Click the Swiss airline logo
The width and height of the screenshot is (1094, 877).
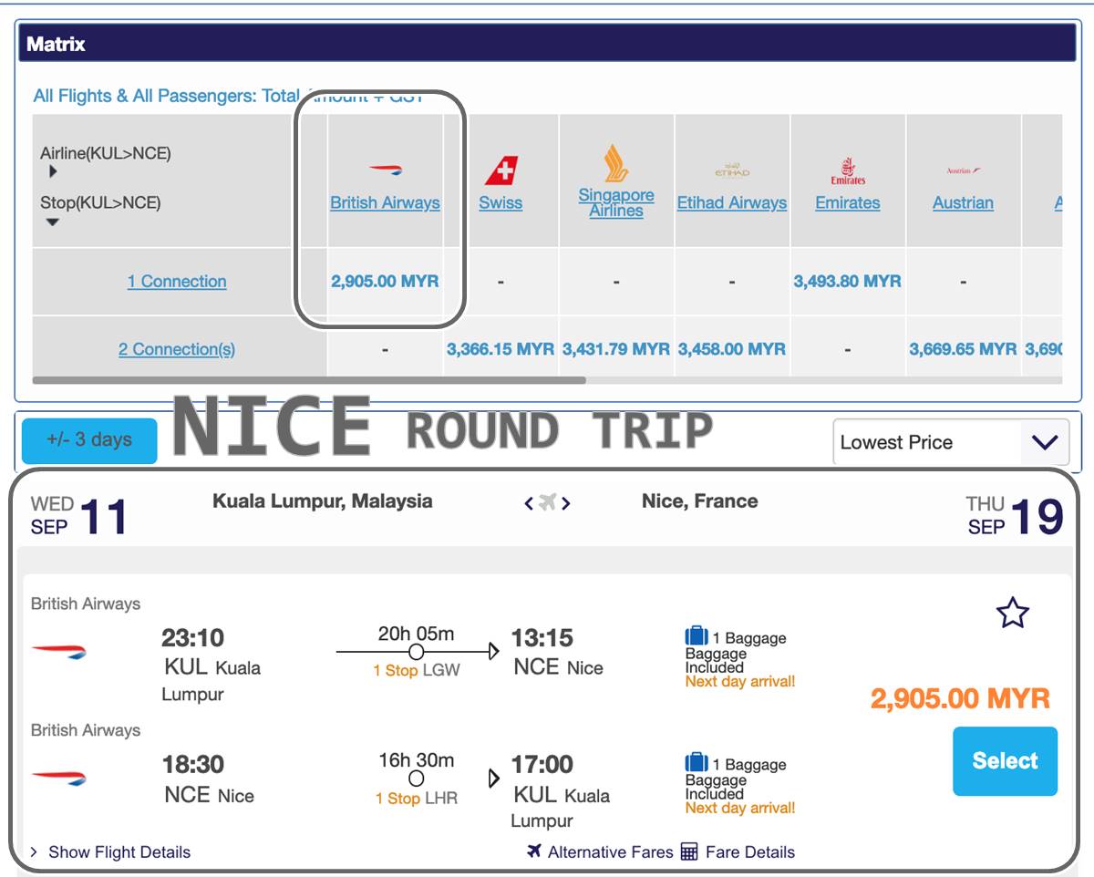pyautogui.click(x=501, y=170)
